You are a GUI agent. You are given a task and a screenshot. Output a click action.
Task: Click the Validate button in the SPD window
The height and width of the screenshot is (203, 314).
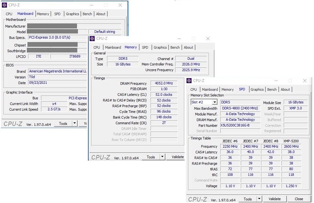[275, 199]
